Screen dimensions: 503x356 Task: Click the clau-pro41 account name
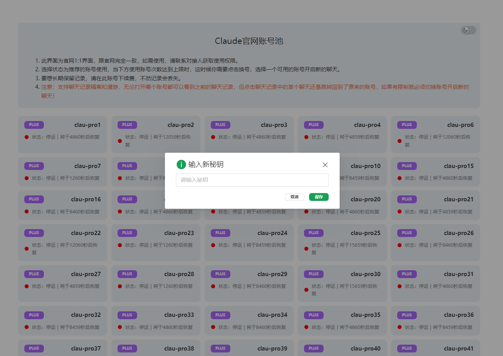[x=459, y=349]
